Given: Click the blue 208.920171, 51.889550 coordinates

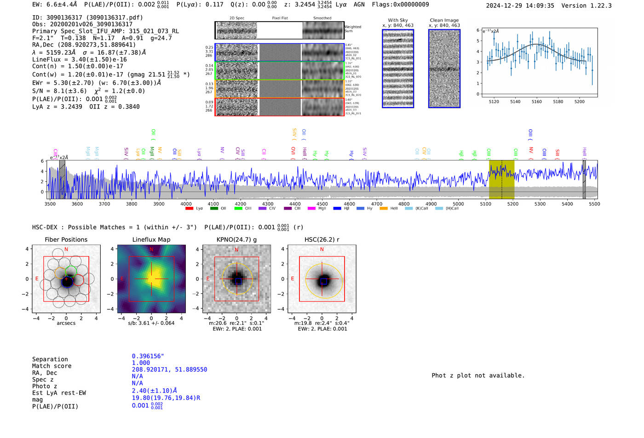Looking at the screenshot, I should [x=169, y=370].
